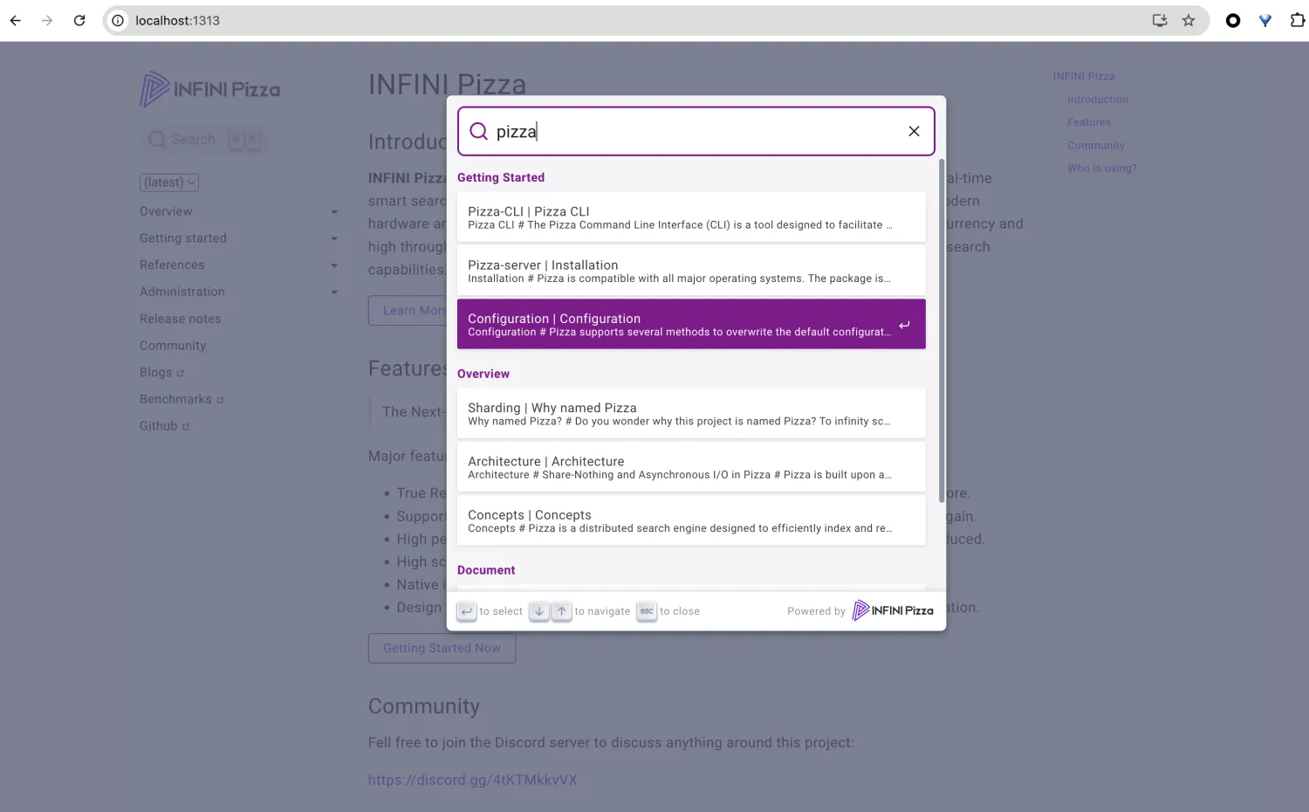
Task: Click the return arrow icon on the Configuration result
Action: coord(904,325)
